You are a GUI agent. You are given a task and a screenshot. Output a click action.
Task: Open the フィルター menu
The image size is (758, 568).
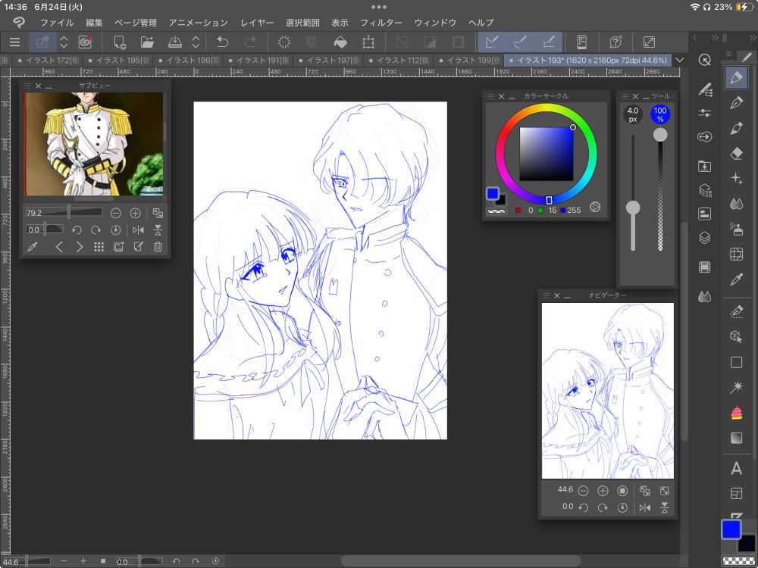click(x=381, y=23)
